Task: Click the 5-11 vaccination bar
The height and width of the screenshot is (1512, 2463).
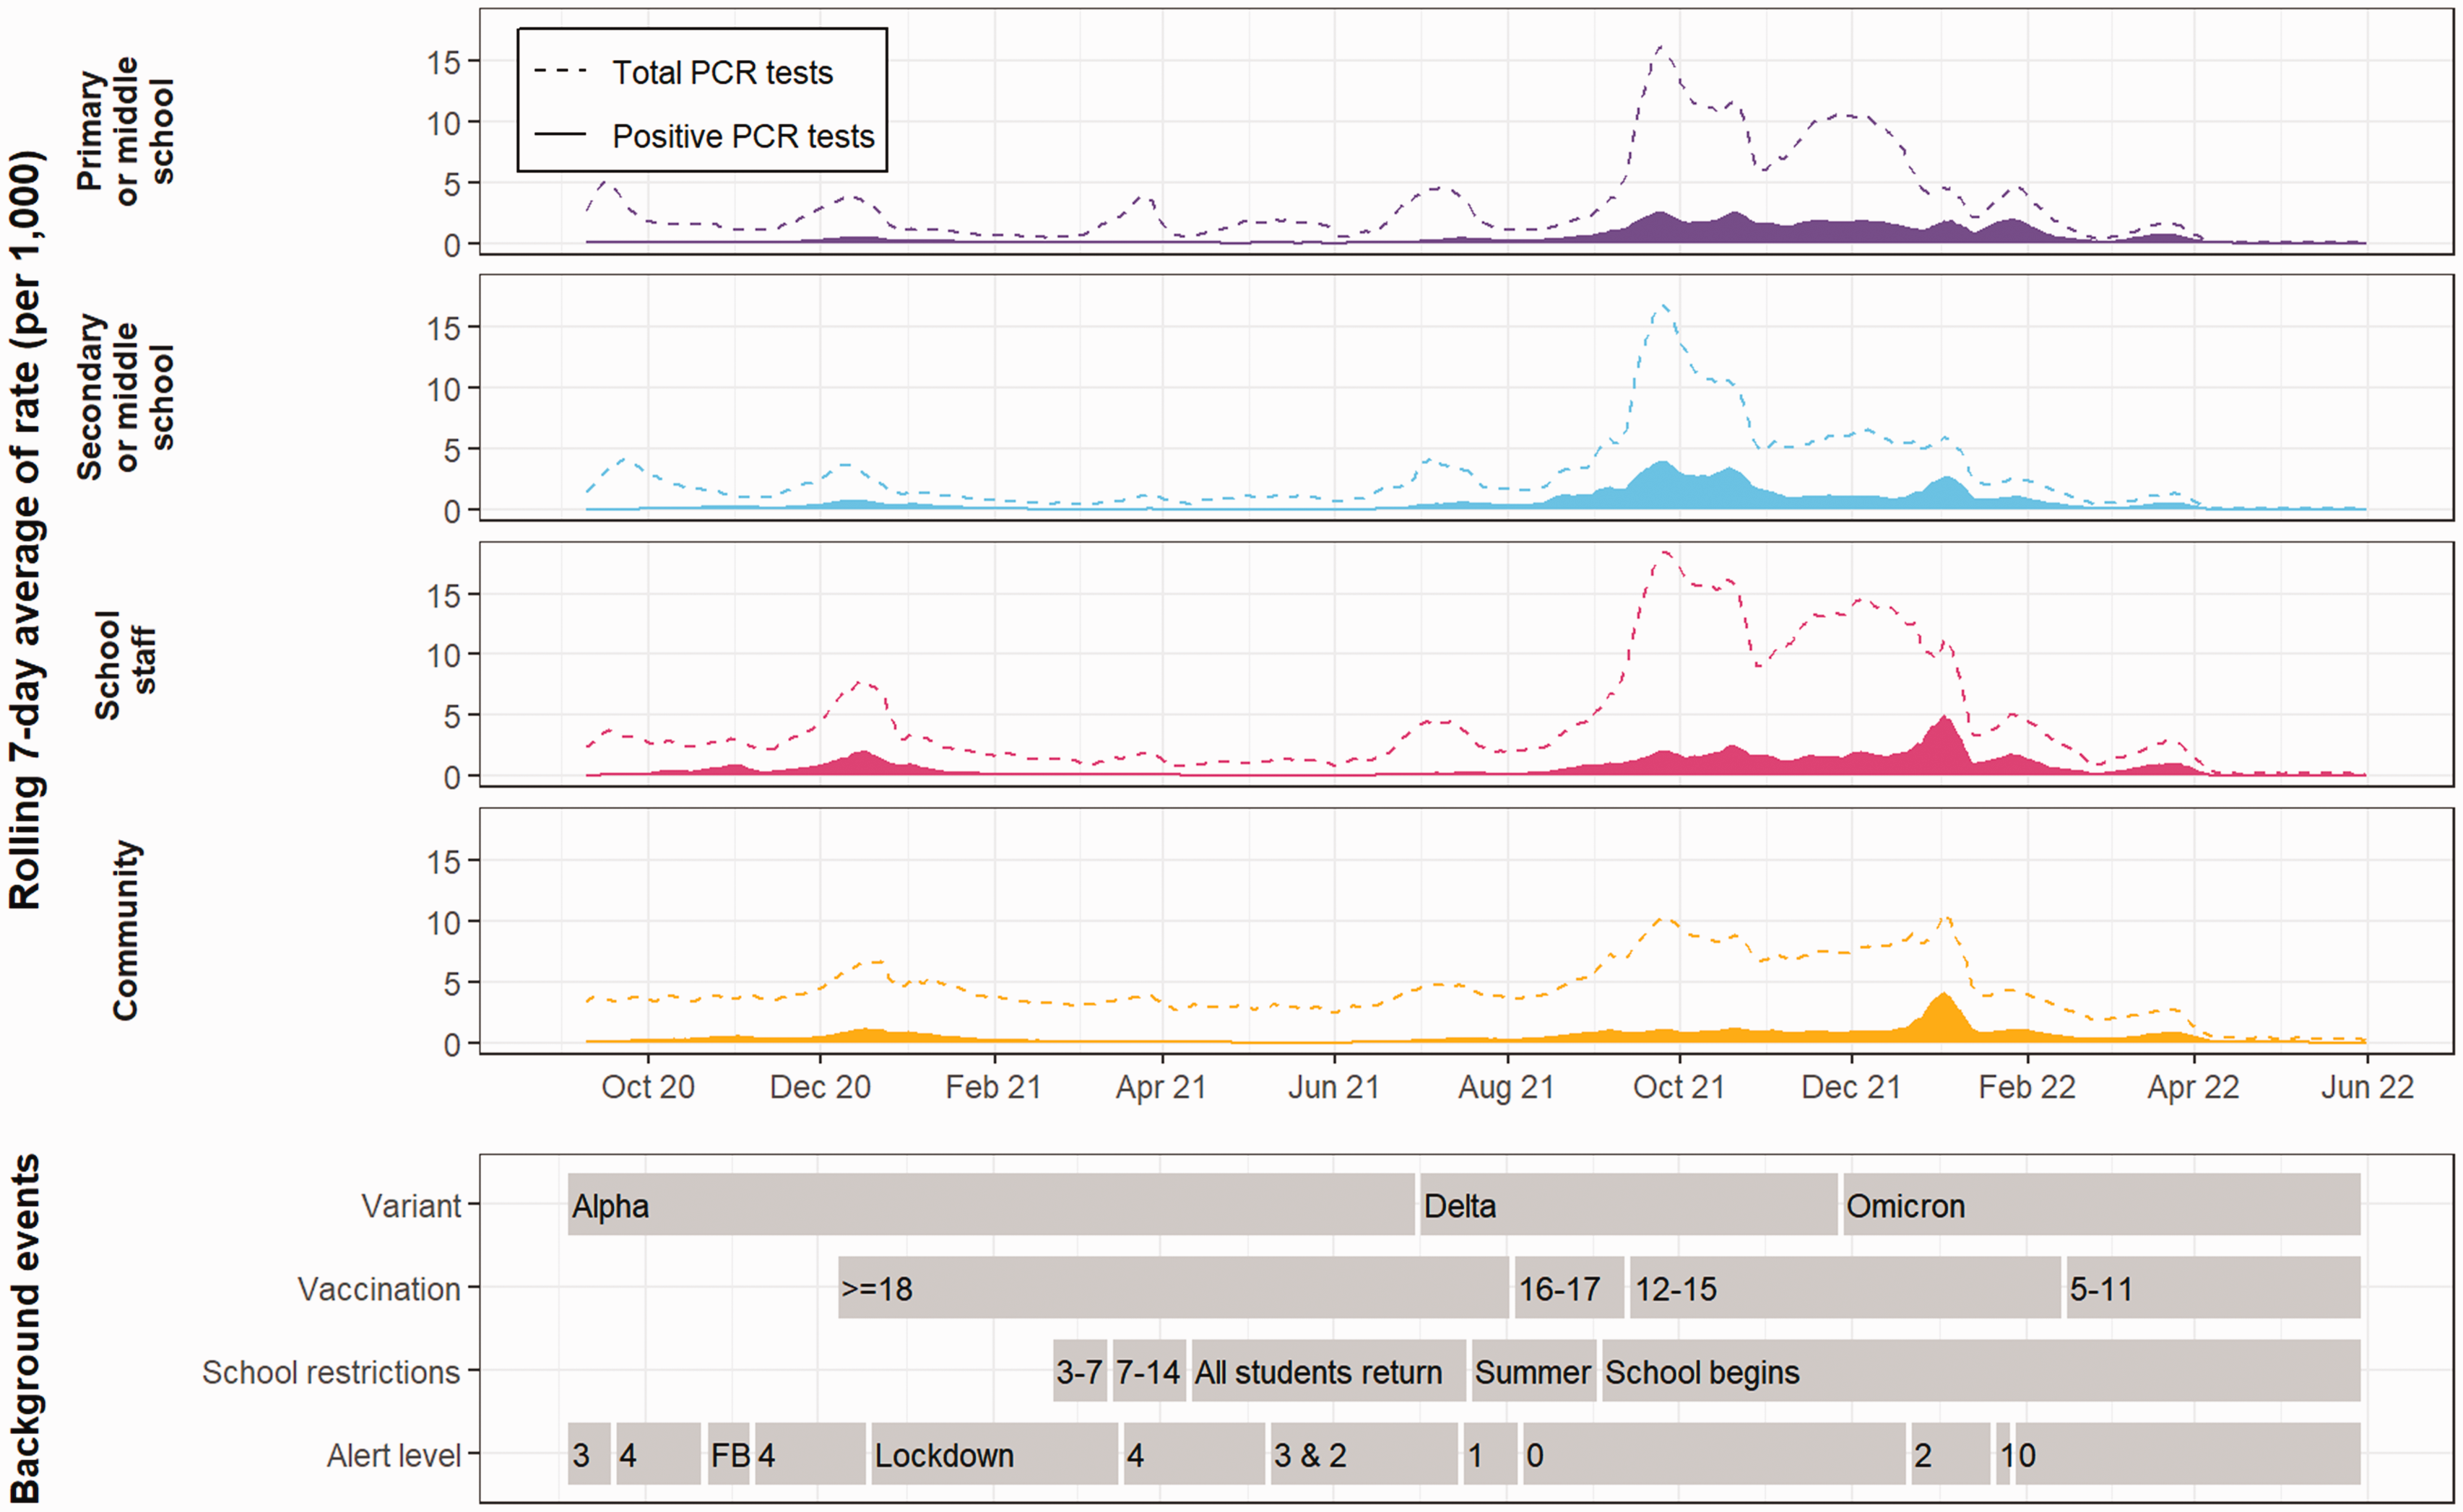Action: 2214,1288
